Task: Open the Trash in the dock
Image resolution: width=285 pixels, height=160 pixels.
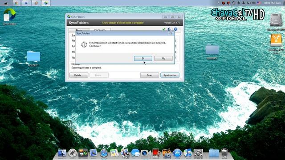Action: click(224, 153)
